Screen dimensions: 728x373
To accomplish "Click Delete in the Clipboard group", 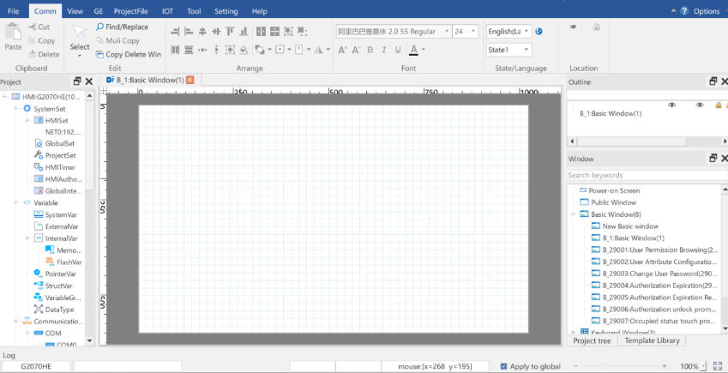I will [44, 54].
